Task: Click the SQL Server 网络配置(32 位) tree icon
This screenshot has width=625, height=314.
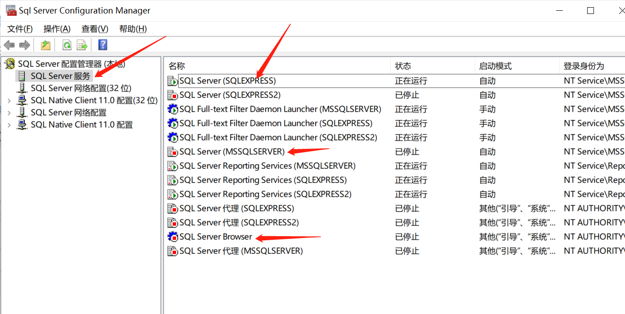Action: coord(22,88)
